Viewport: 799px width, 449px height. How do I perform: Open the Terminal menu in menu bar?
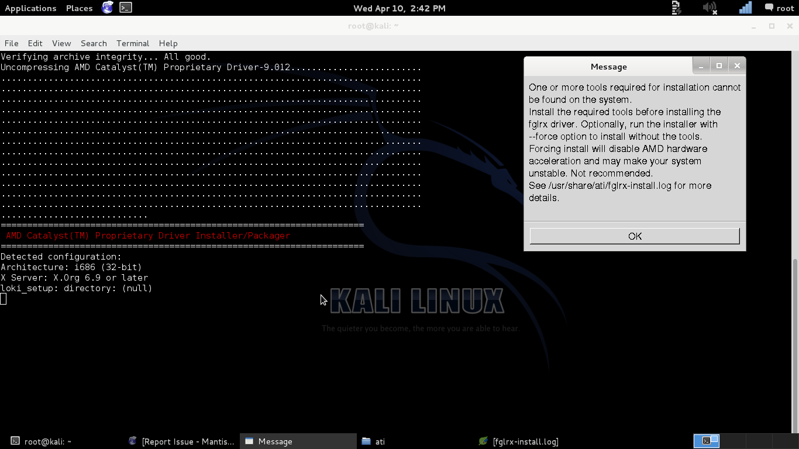(x=133, y=43)
